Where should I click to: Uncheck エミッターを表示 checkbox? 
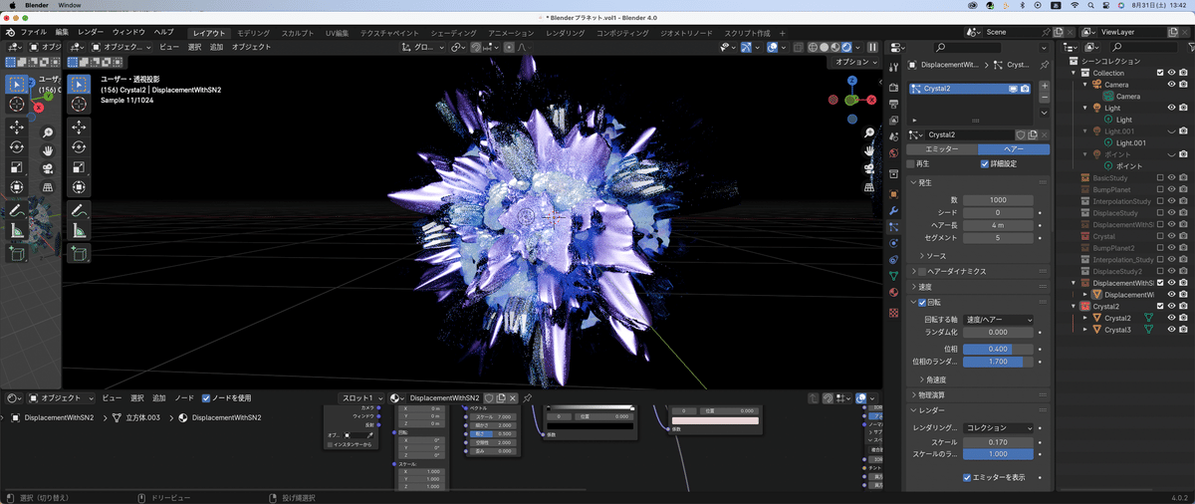point(967,477)
